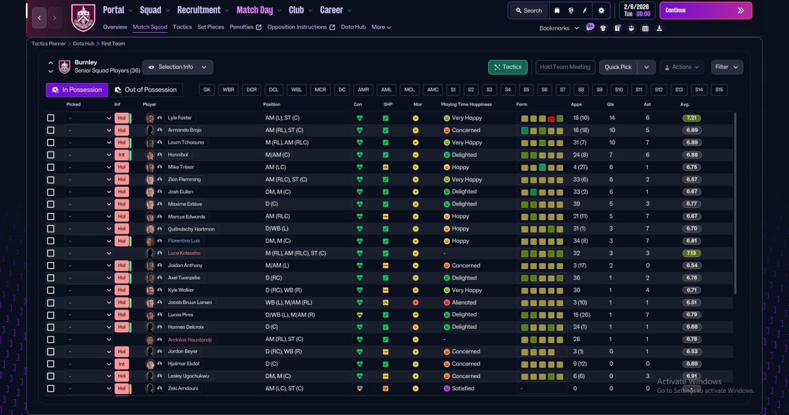Image resolution: width=789 pixels, height=415 pixels.
Task: Expand the Bookmarks dropdown
Action: (559, 28)
